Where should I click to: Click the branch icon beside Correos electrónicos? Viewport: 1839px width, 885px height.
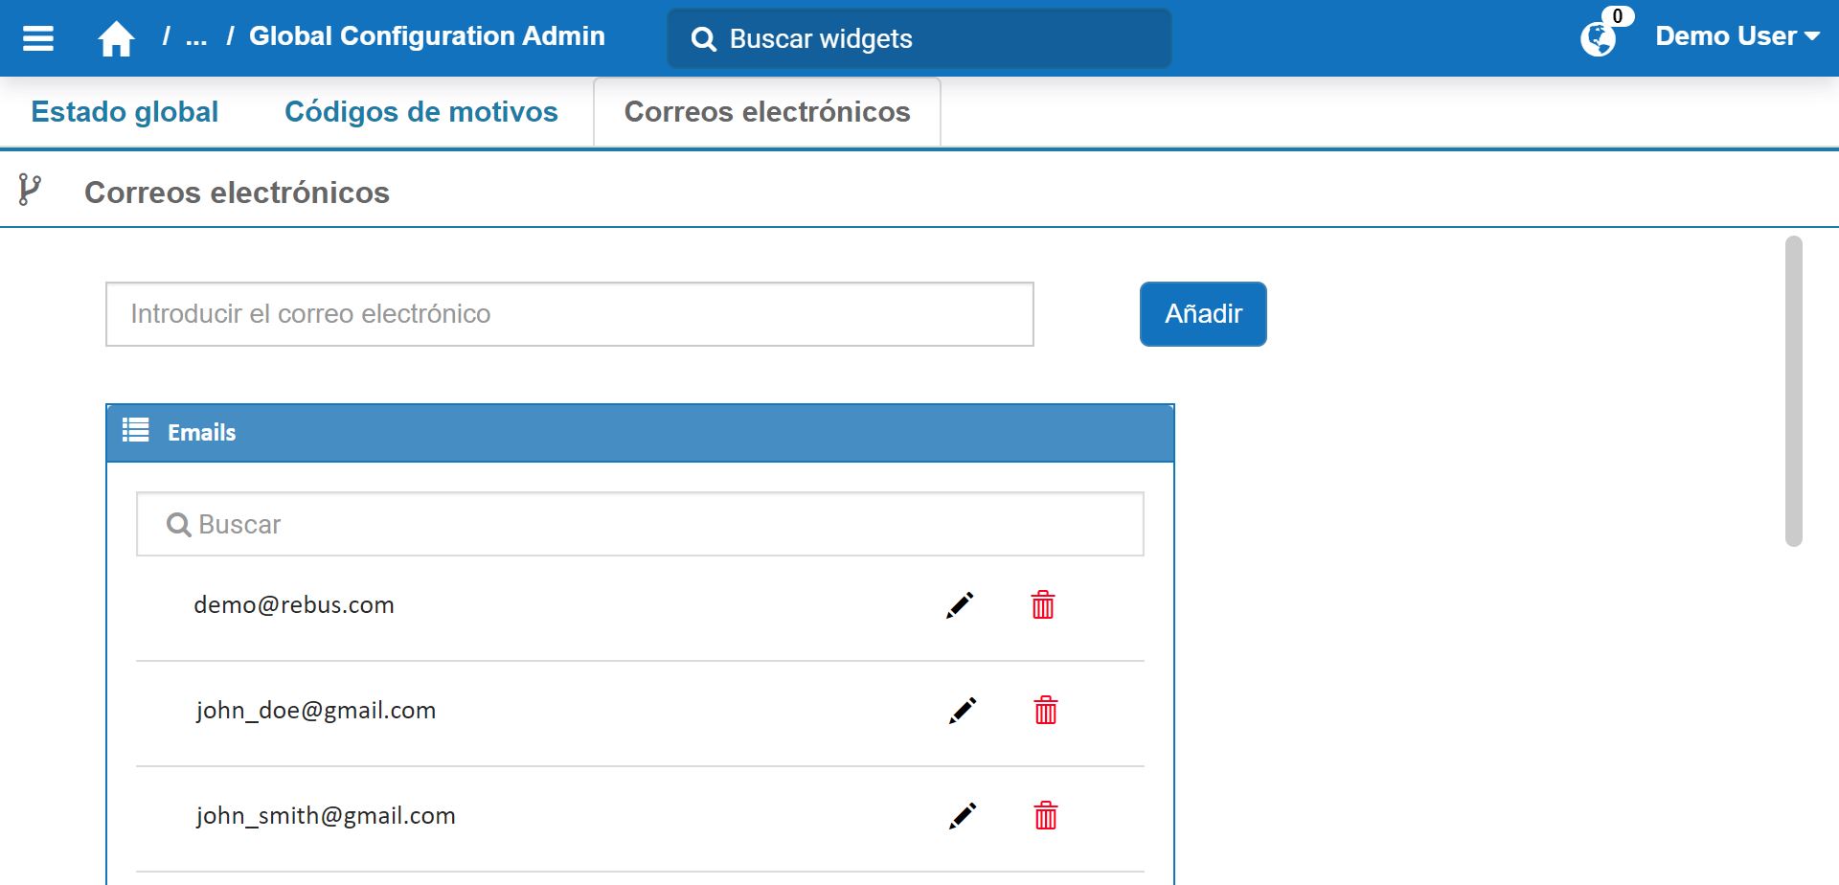30,191
